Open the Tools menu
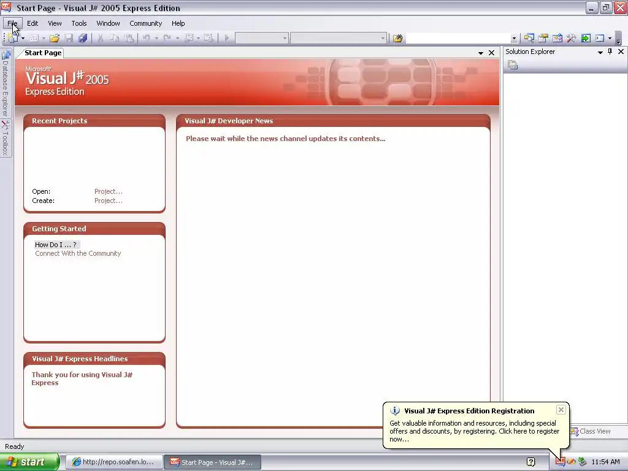The height and width of the screenshot is (471, 628). point(79,23)
